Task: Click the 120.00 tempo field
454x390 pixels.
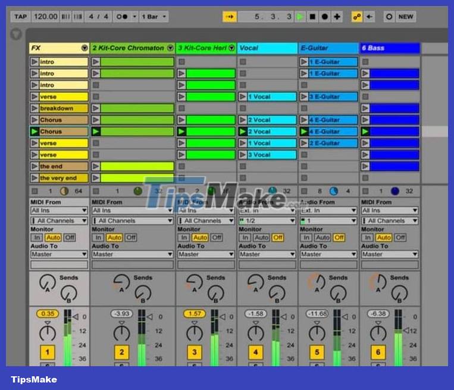Action: click(x=45, y=17)
